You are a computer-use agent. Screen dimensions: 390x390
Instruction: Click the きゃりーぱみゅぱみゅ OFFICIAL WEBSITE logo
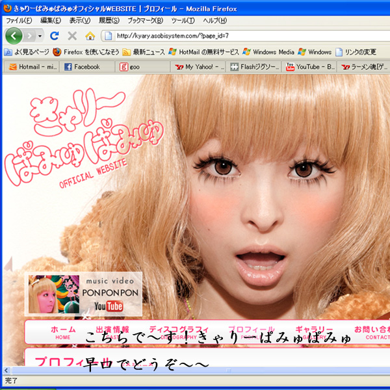coord(83,138)
